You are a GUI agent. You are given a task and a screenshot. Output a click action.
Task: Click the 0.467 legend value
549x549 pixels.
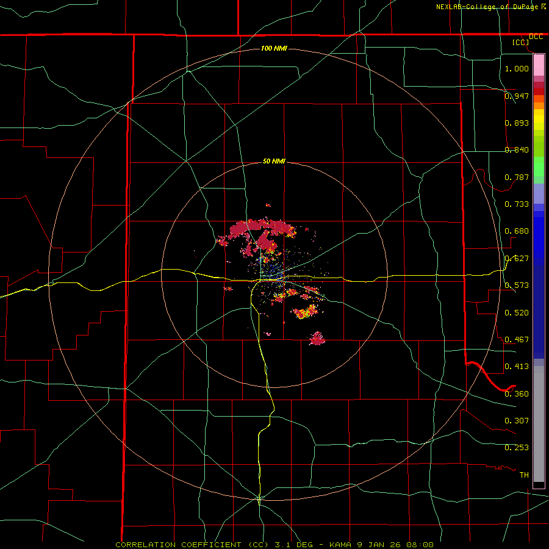(x=517, y=339)
